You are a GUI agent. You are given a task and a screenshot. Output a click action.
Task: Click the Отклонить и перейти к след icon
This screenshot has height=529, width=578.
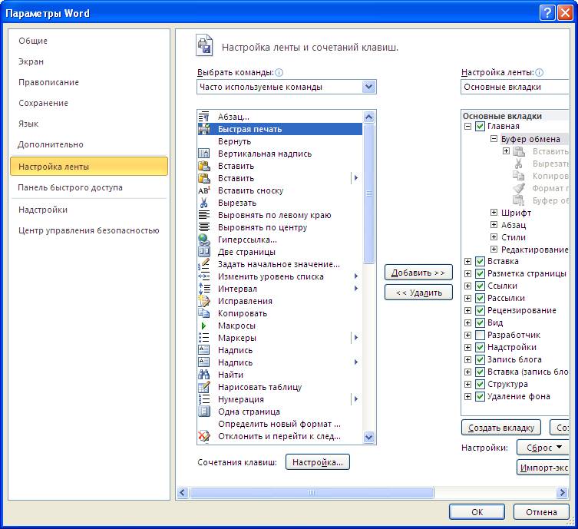coord(204,436)
